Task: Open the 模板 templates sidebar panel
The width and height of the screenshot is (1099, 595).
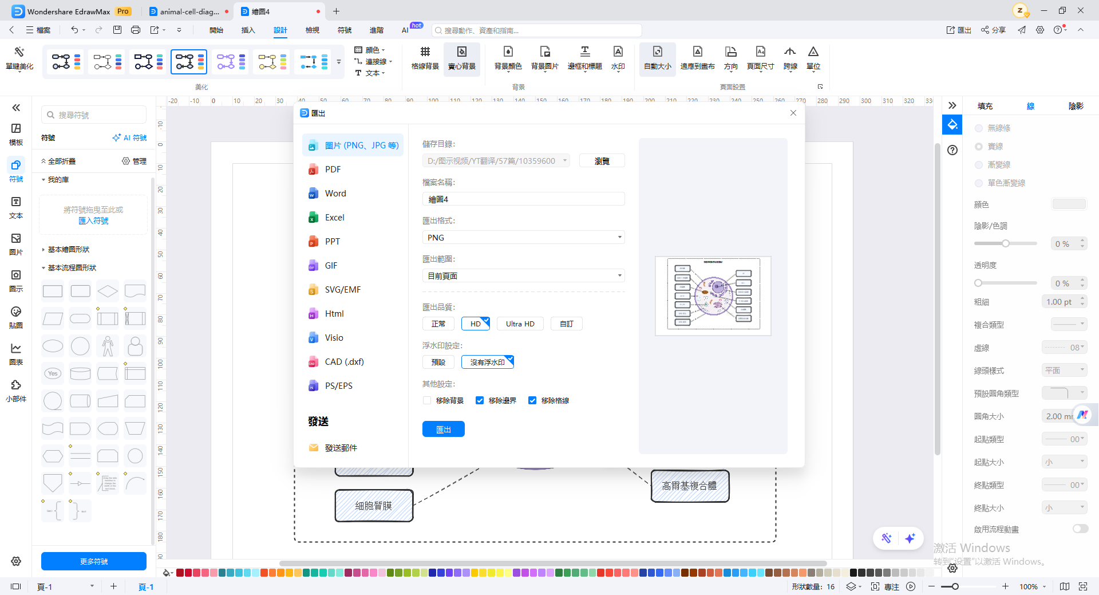Action: coord(16,135)
